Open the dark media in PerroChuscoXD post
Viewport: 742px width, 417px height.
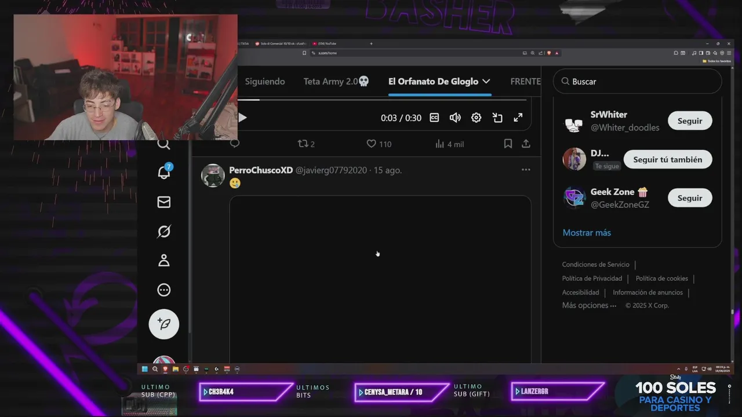click(x=380, y=279)
